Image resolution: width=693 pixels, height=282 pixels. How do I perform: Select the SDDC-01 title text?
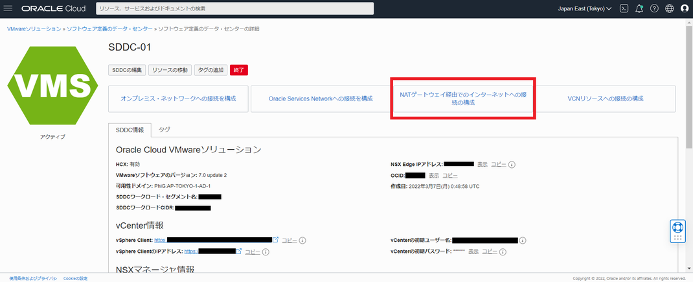[130, 47]
